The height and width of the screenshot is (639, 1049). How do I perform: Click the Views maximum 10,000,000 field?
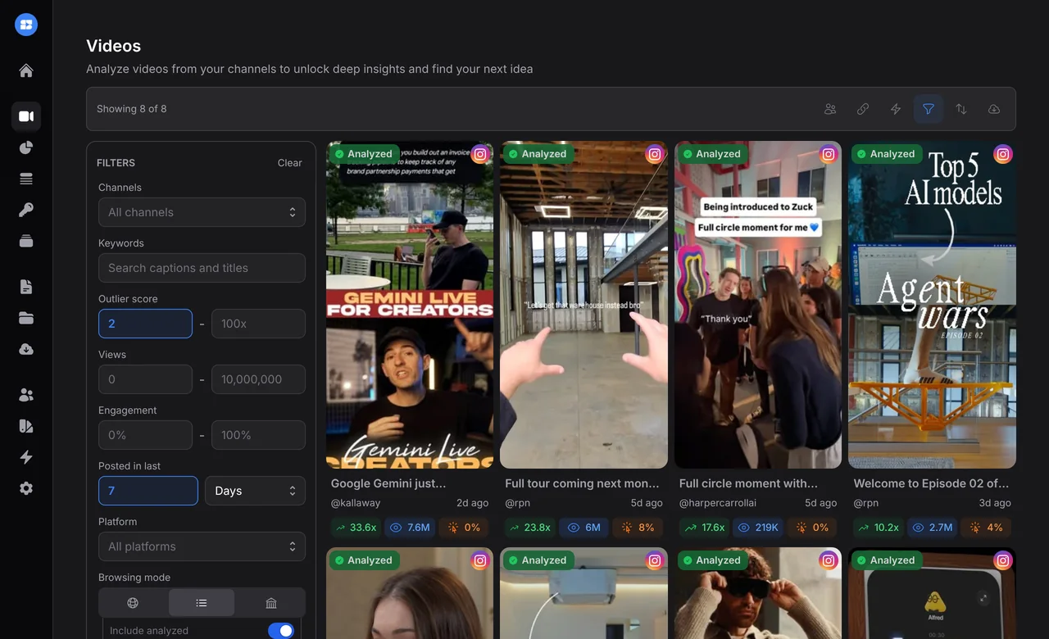click(258, 379)
